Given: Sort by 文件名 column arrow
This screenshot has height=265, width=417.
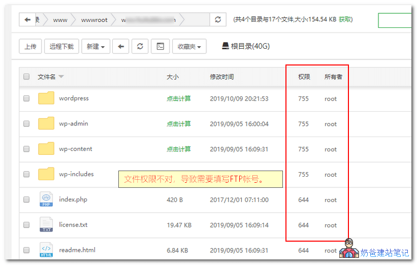Looking at the screenshot, I should (x=61, y=77).
